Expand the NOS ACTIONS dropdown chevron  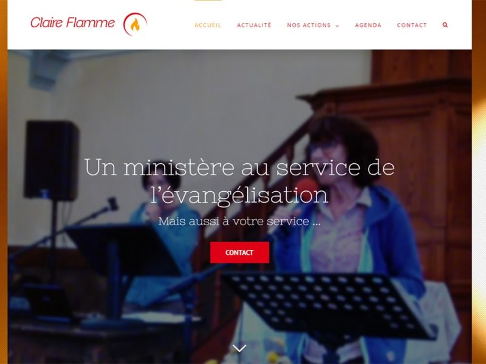pyautogui.click(x=337, y=25)
